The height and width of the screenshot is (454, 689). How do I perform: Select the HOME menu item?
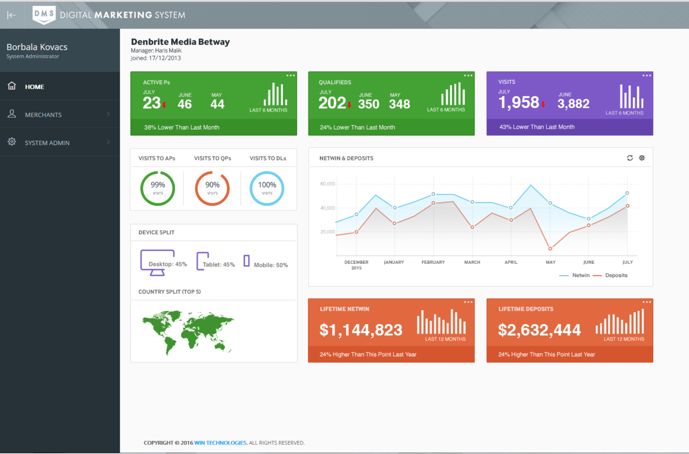point(60,86)
